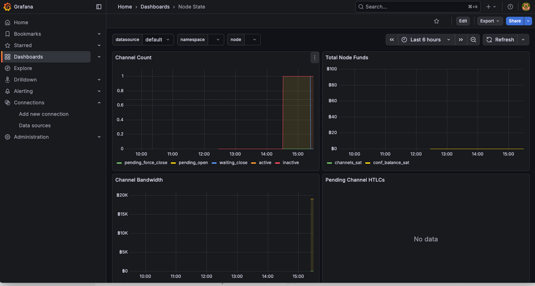The image size is (535, 286).
Task: Open Channel Count panel menu
Action: tap(315, 57)
